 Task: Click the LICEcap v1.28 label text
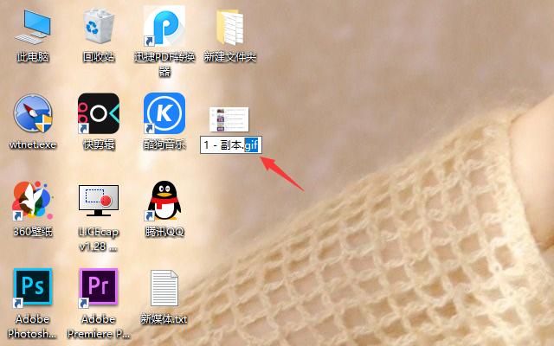pyautogui.click(x=99, y=239)
